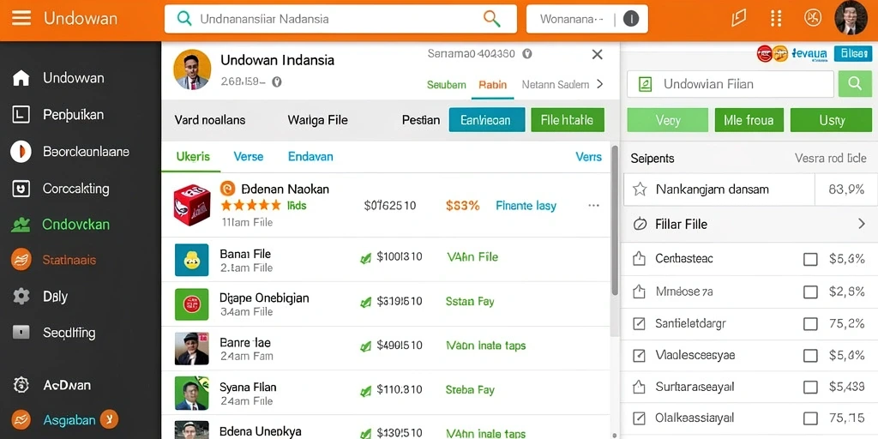878x439 pixels.
Task: Click the Mabn inate taps link for Banre lae
Action: pos(485,346)
